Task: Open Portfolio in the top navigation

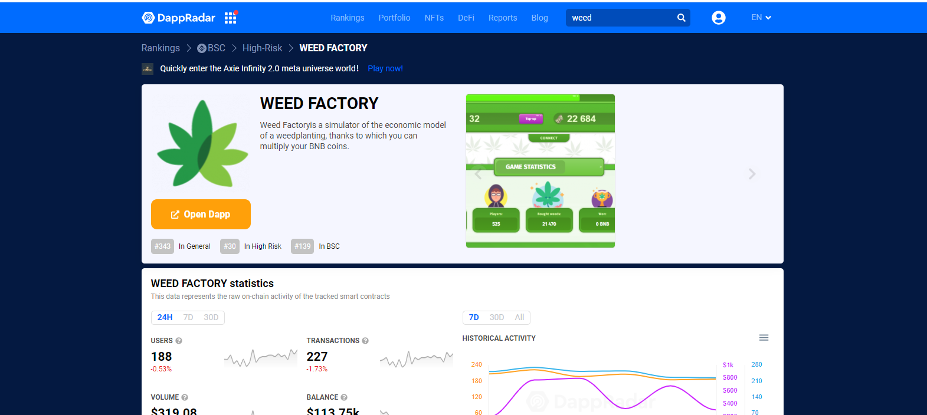Action: [x=394, y=18]
